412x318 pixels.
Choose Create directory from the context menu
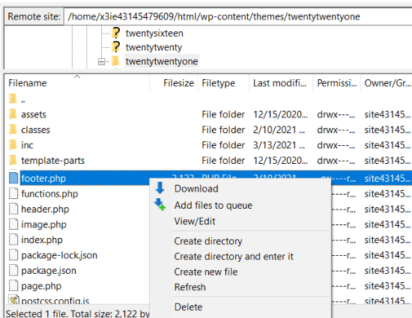(x=208, y=241)
